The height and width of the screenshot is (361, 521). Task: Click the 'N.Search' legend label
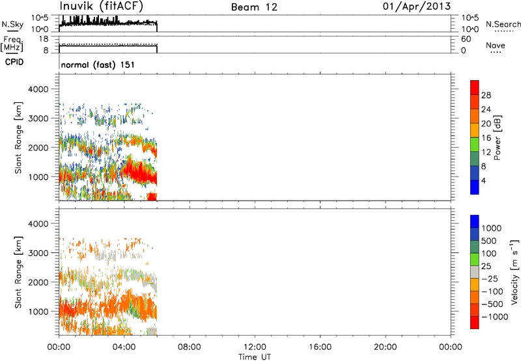coord(503,24)
